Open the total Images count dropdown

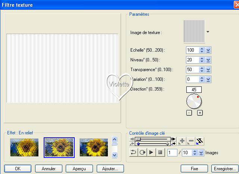tap(201, 153)
